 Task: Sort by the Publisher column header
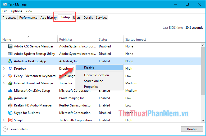click(x=77, y=39)
